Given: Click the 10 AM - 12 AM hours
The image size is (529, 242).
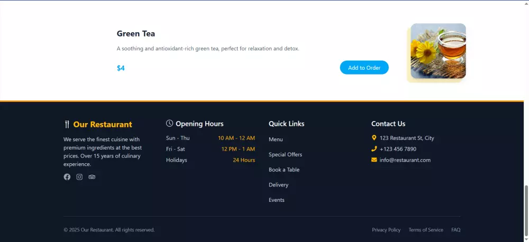Looking at the screenshot, I should pyautogui.click(x=236, y=138).
